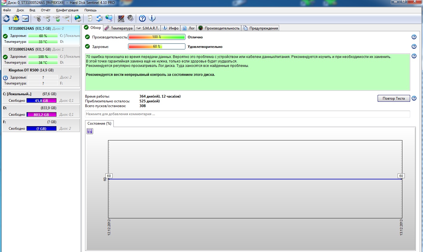The height and width of the screenshot is (252, 423).
Task: Click the 60 % health bar in the overview
Action: 157,46
